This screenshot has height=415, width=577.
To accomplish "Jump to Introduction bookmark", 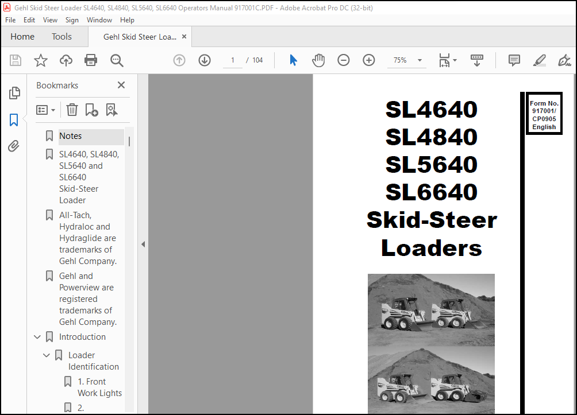I will [x=82, y=337].
